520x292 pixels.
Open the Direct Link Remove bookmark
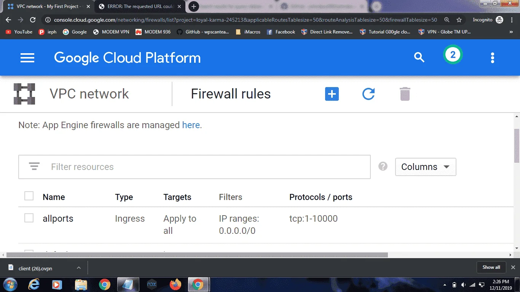(327, 32)
